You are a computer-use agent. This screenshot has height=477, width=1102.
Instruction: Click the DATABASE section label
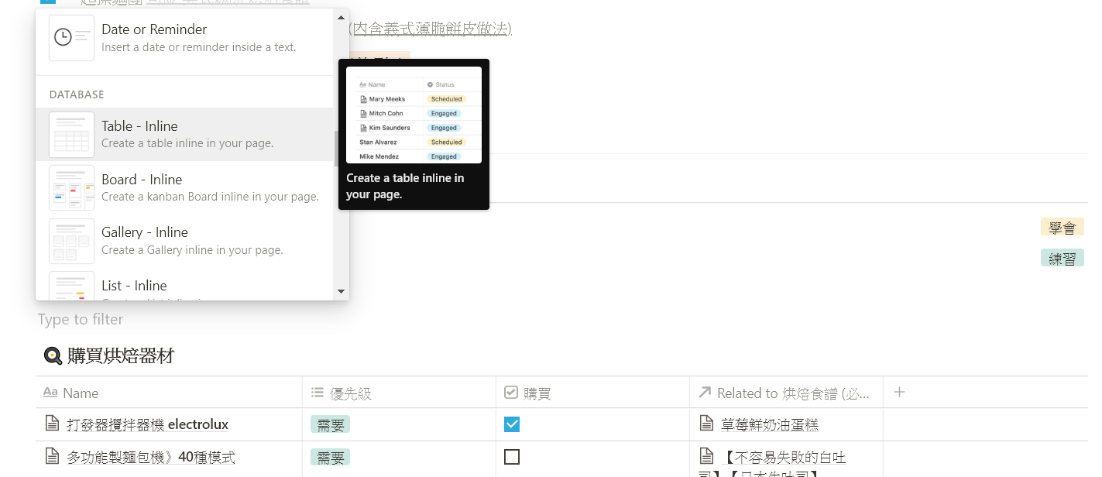(77, 94)
